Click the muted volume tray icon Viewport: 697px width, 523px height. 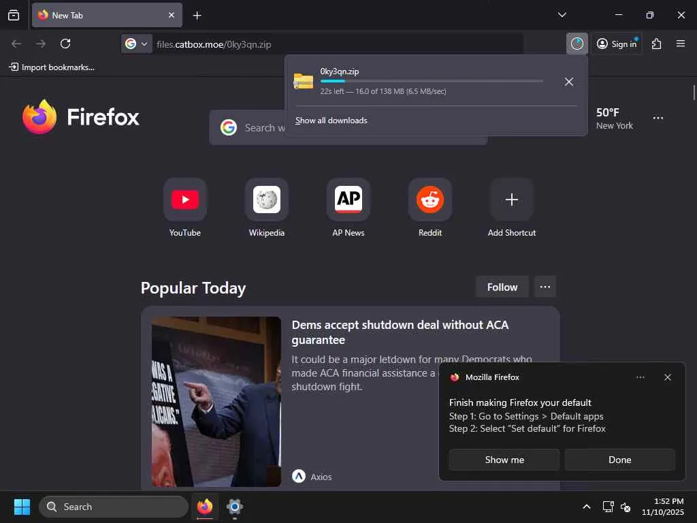(626, 507)
